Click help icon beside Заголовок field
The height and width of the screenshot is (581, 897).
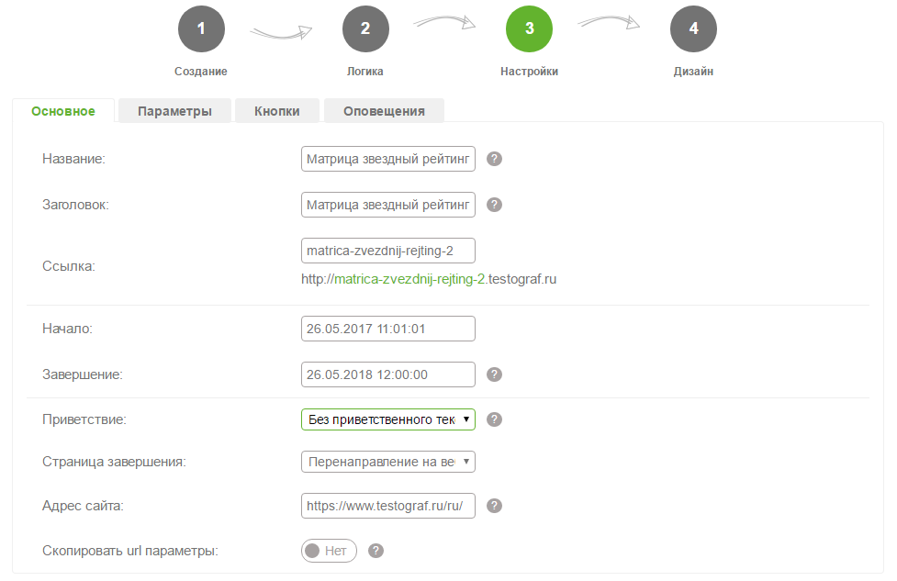click(494, 205)
